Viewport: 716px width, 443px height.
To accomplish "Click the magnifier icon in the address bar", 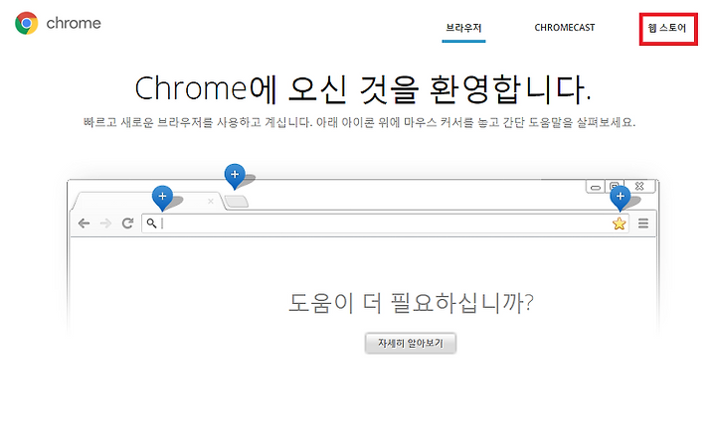I will pyautogui.click(x=151, y=223).
